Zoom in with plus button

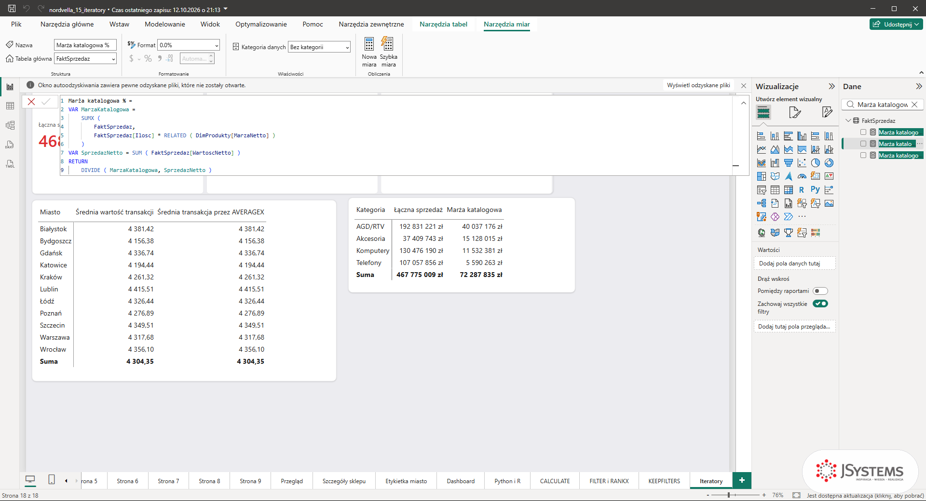pyautogui.click(x=764, y=495)
